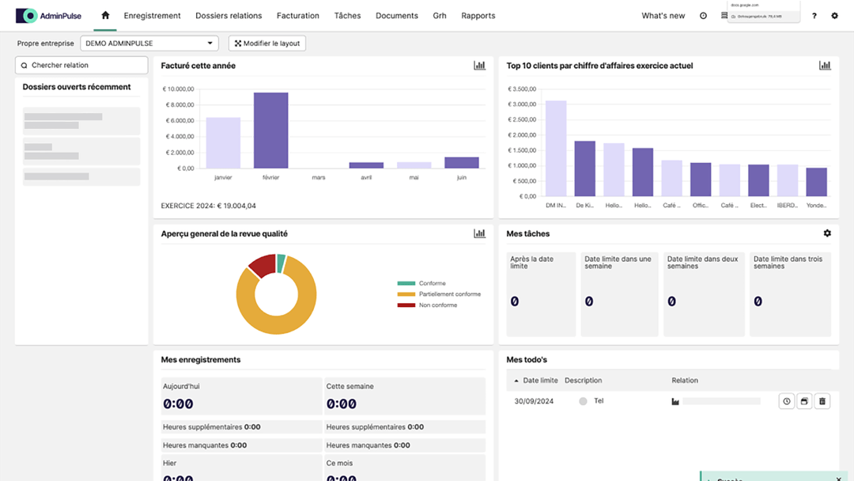This screenshot has width=854, height=481.
Task: Open chart settings for Aperçu general de la revue qualité
Action: (479, 233)
